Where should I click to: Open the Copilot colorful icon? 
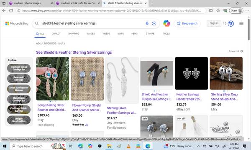166,23
